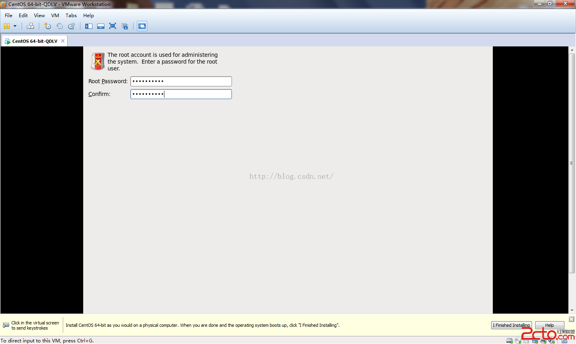Click 'The root account is used' description text

click(163, 62)
